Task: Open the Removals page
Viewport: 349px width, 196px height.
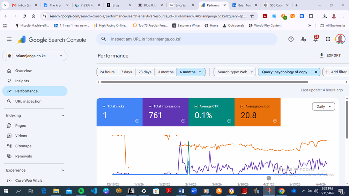Action: point(35,156)
